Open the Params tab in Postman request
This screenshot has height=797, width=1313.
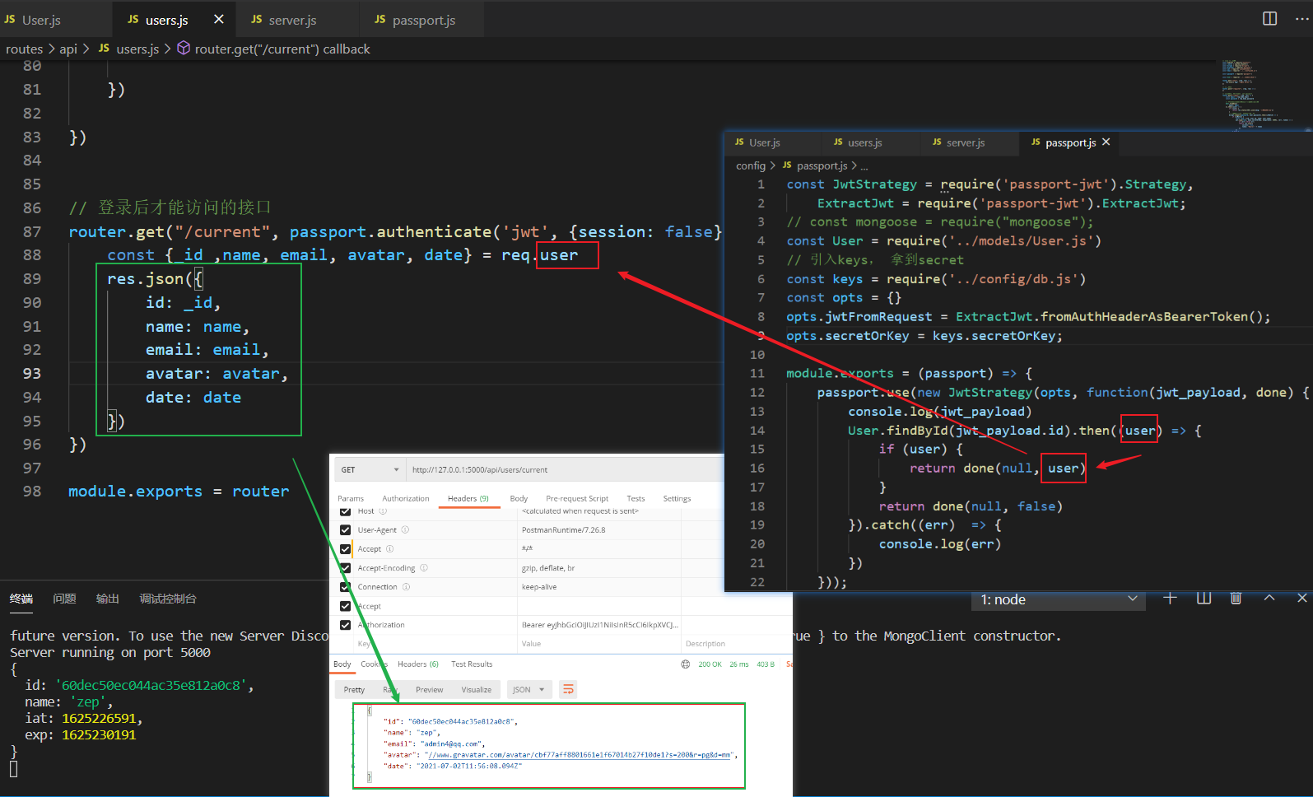click(x=351, y=498)
